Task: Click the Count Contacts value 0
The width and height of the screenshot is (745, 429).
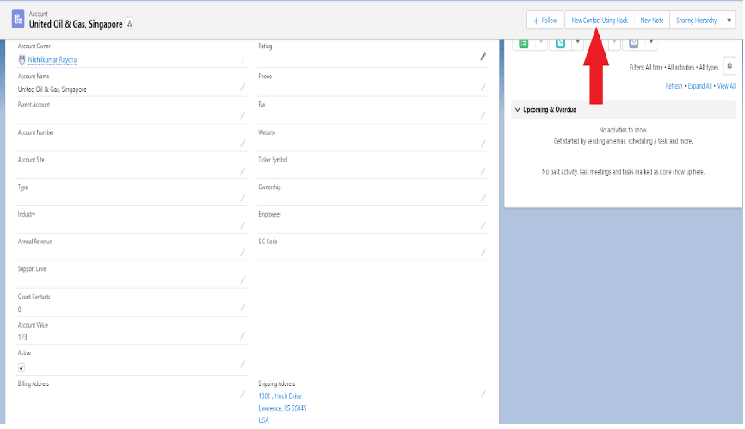Action: coord(20,309)
